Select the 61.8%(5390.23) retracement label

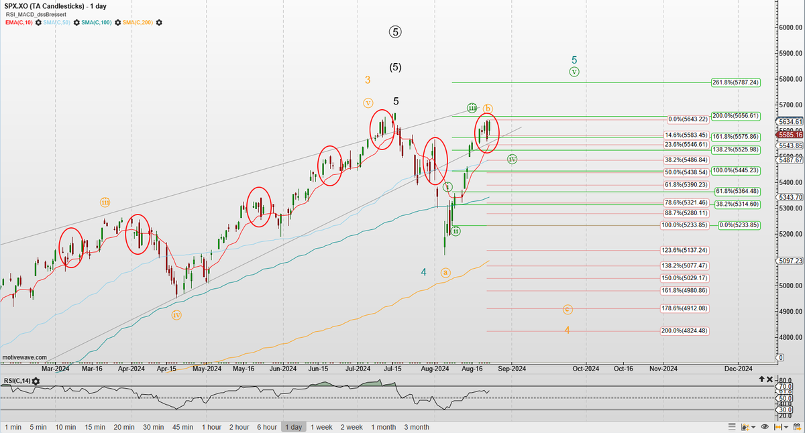pyautogui.click(x=685, y=185)
